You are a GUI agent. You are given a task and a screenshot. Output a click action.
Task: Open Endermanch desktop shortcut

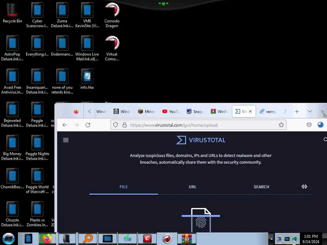[62, 46]
